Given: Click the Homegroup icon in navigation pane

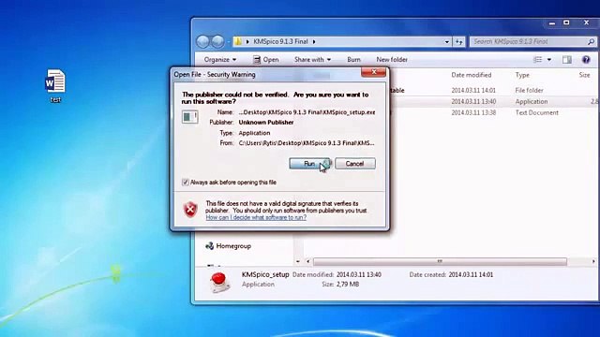Looking at the screenshot, I should coord(209,245).
